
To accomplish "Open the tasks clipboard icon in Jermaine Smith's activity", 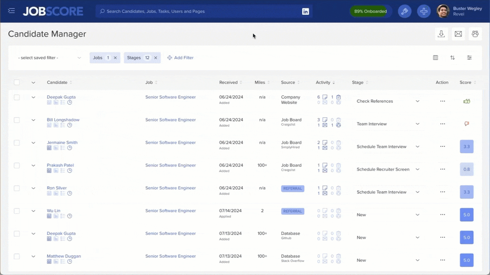I will (338, 143).
